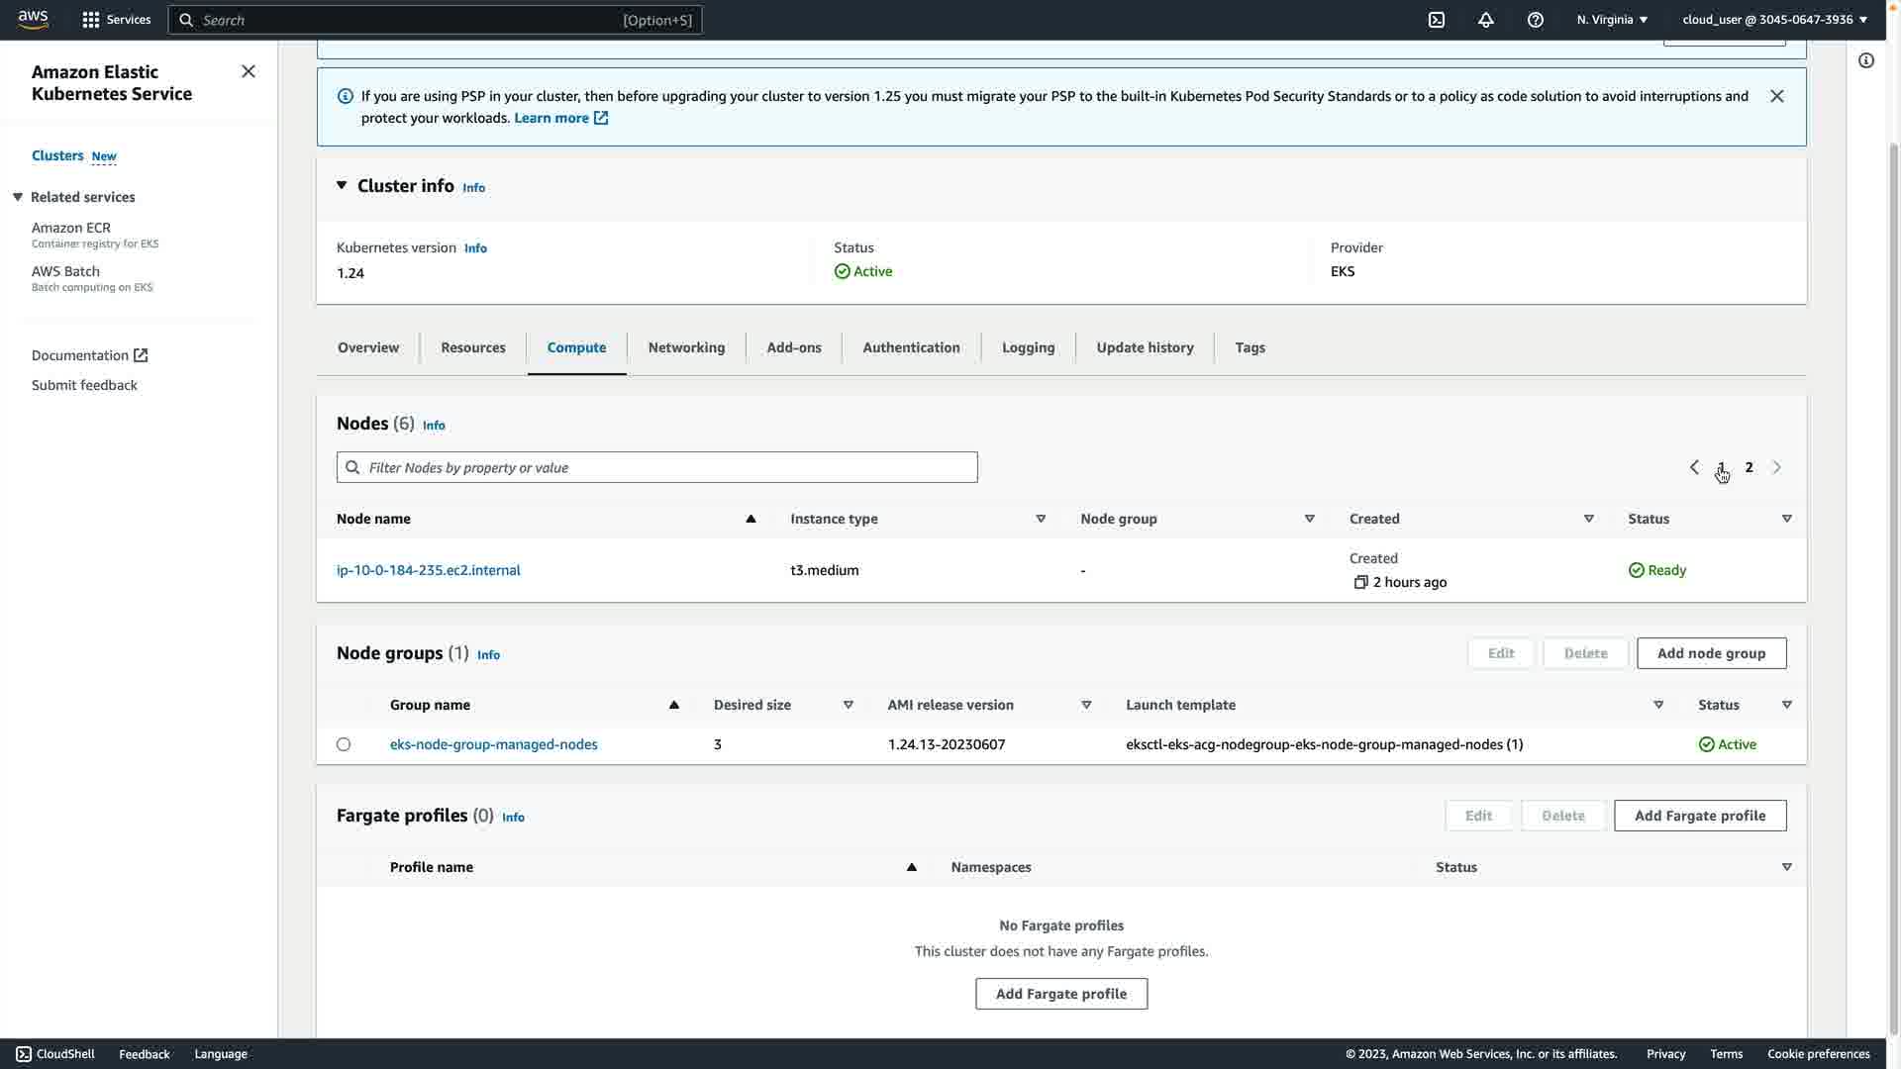This screenshot has height=1069, width=1901.
Task: Switch to the Networking tab
Action: point(686,347)
